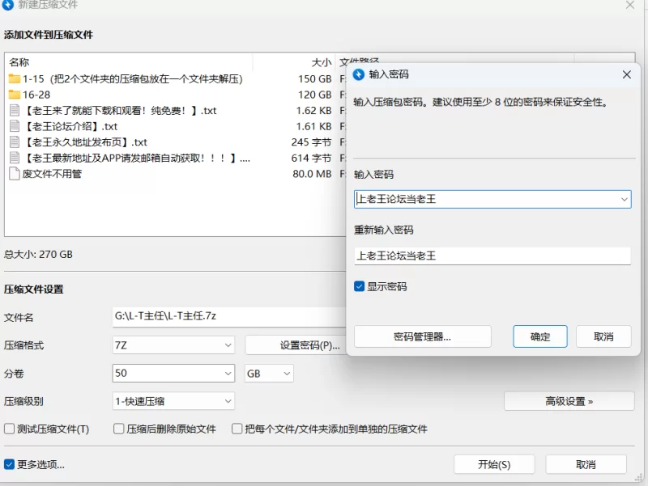648x486 pixels.
Task: Enable 测试压缩文件(T) checkbox
Action: [x=10, y=429]
